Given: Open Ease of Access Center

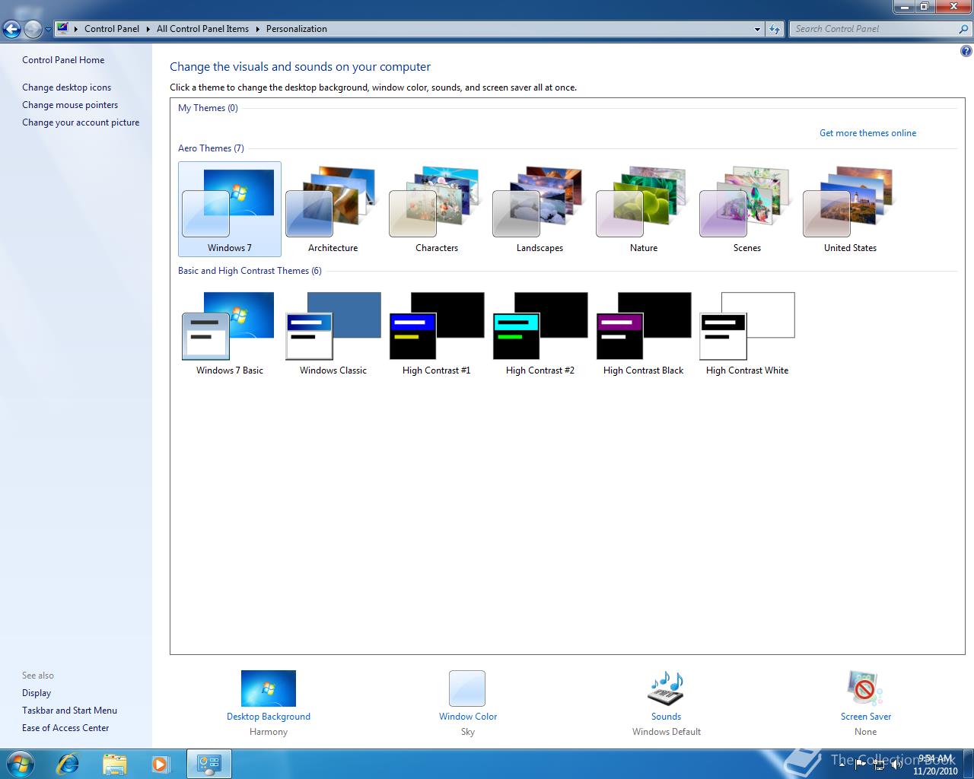Looking at the screenshot, I should [x=65, y=728].
